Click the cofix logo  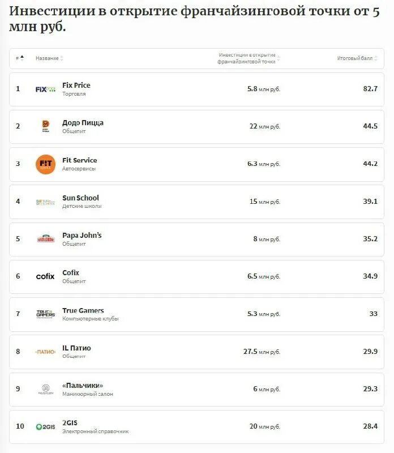(x=45, y=276)
